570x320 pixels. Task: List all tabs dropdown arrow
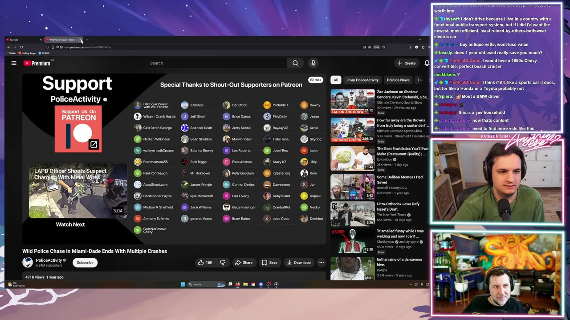point(419,40)
